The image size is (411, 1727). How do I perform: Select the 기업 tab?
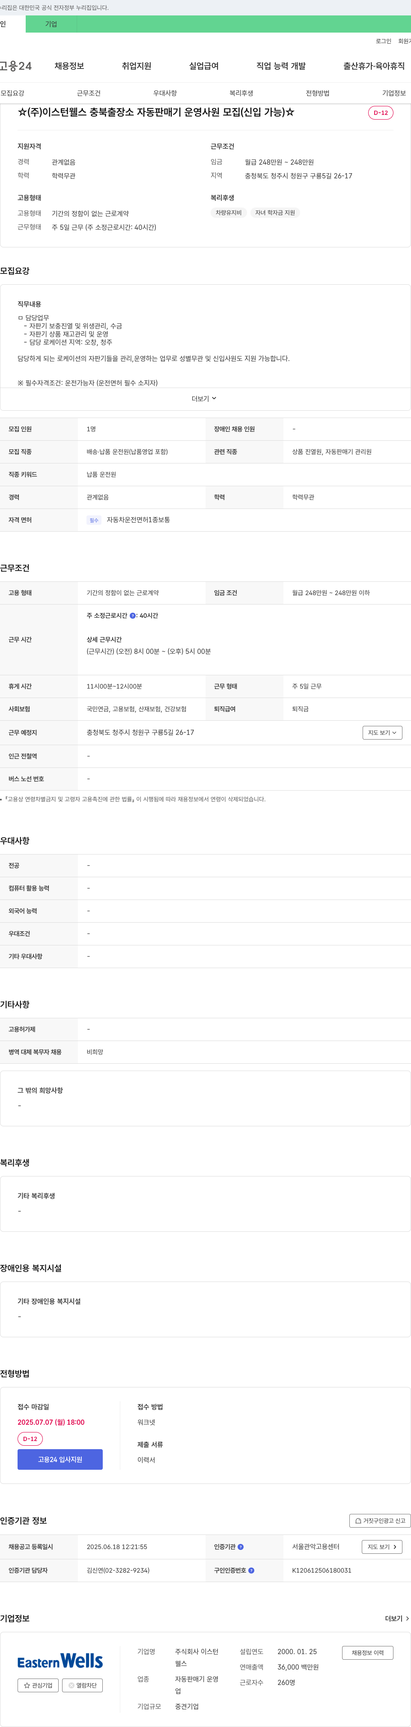pyautogui.click(x=51, y=24)
